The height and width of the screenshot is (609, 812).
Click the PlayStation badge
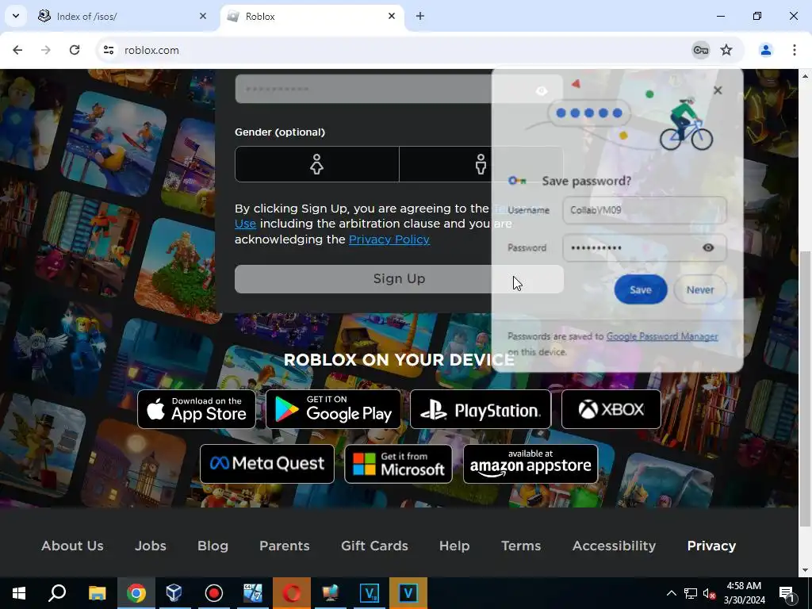coord(481,409)
